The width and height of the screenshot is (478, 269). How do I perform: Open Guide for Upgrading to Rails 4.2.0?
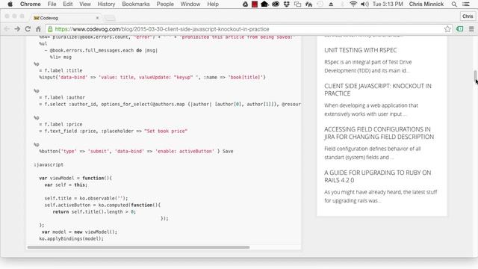pyautogui.click(x=377, y=176)
